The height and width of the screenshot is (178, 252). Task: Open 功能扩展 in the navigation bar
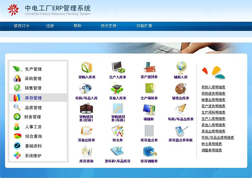(144, 26)
